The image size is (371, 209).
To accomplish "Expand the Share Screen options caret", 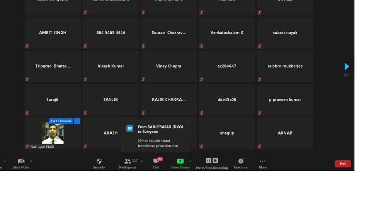I will (190, 161).
